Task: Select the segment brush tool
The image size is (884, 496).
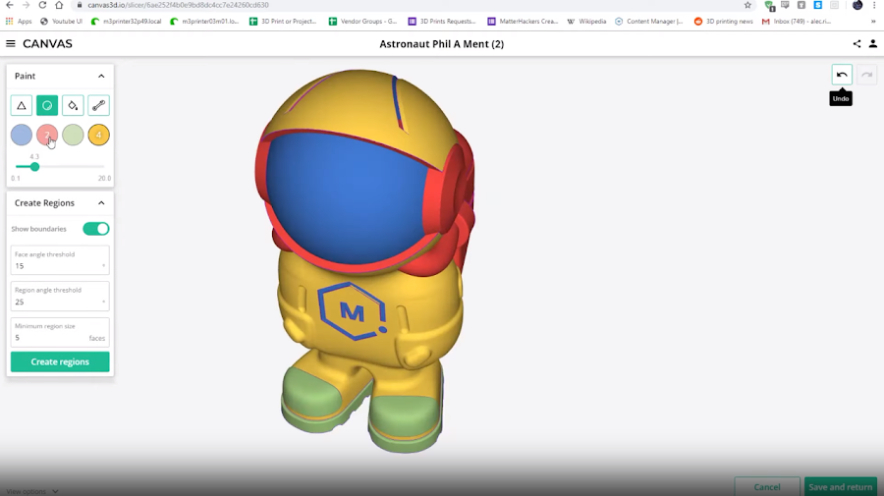Action: tap(98, 105)
